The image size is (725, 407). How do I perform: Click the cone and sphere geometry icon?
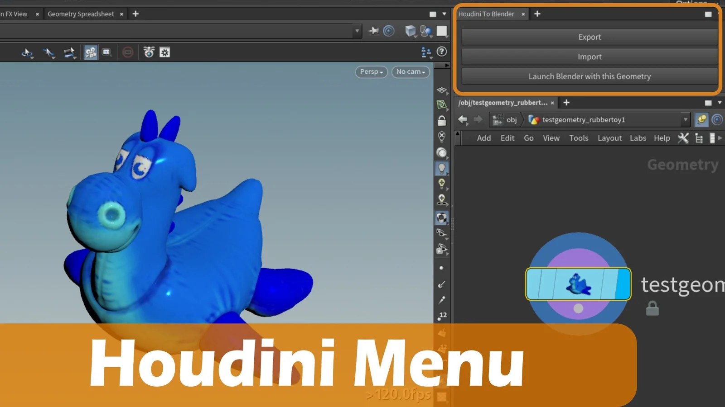pyautogui.click(x=426, y=31)
